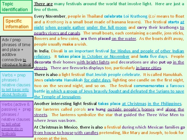Click underlined 'people do in' in purple box
The image size is (187, 140).
12,129
